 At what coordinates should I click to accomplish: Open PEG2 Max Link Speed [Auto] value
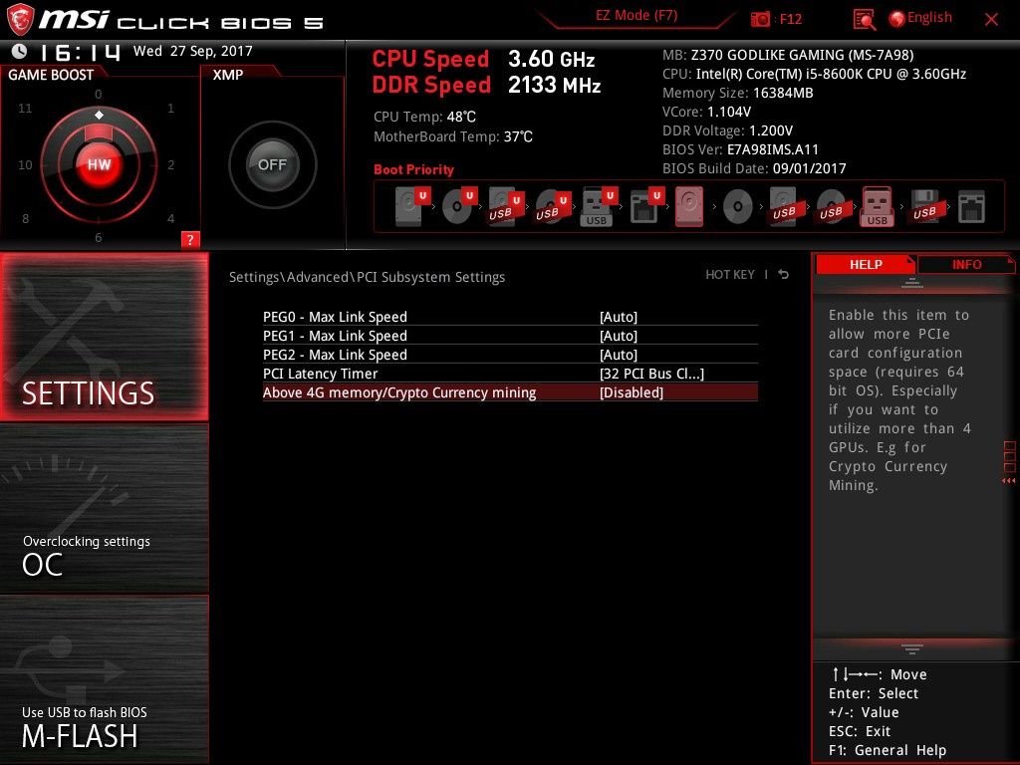(x=618, y=355)
